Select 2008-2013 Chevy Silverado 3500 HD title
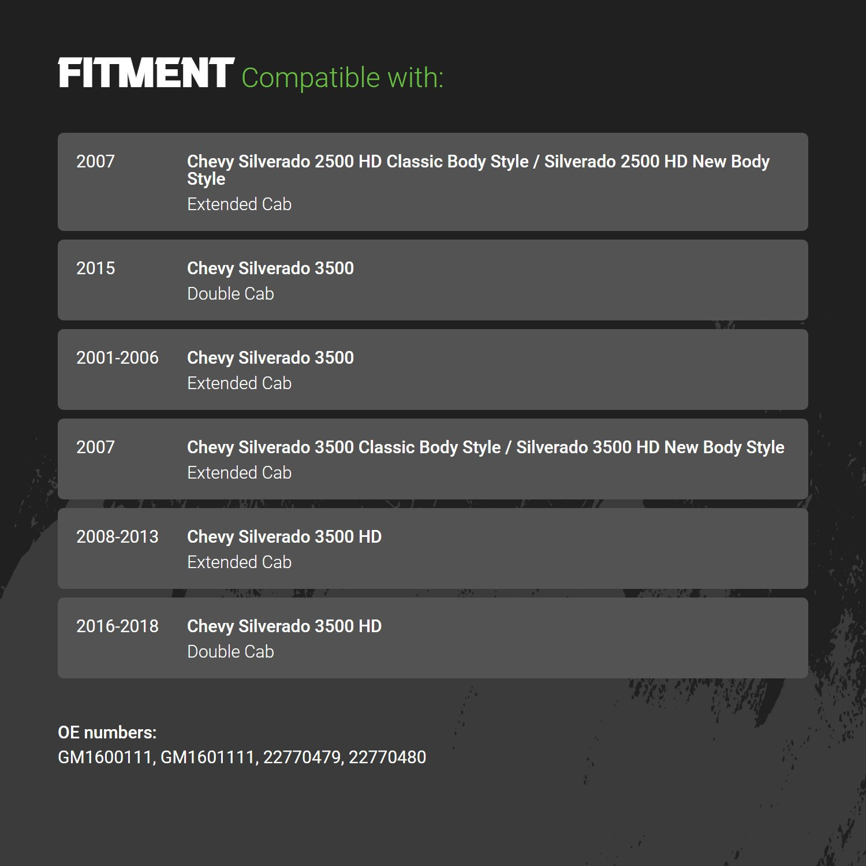This screenshot has width=866, height=866. point(284,537)
